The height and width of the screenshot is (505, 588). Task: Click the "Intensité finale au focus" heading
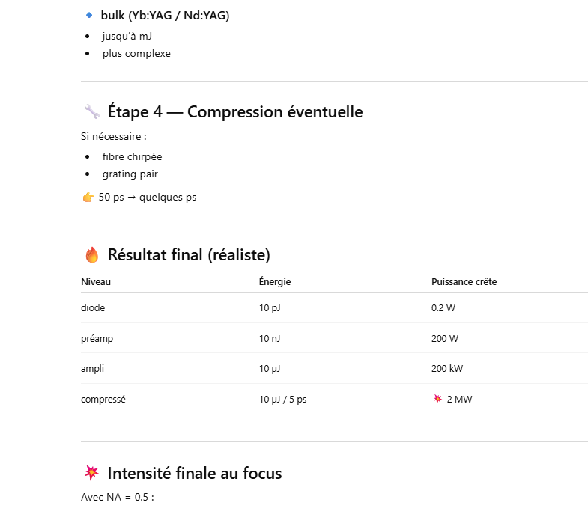point(195,473)
